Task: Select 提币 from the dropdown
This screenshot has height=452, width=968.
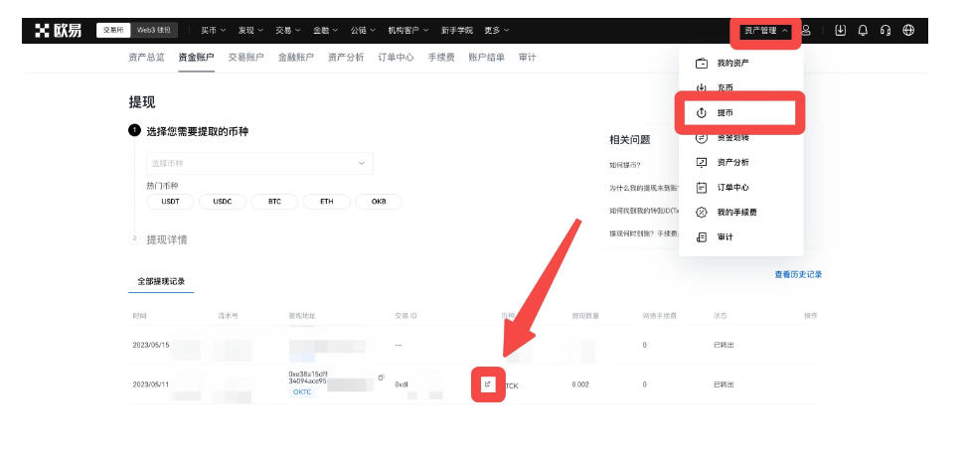Action: click(725, 113)
